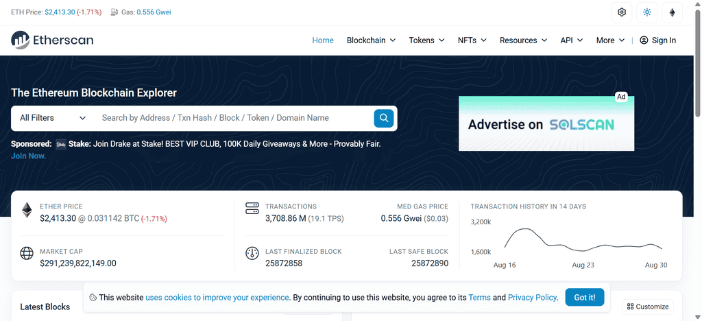The image size is (702, 321).
Task: Click the Got it! cookie button
Action: 585,297
